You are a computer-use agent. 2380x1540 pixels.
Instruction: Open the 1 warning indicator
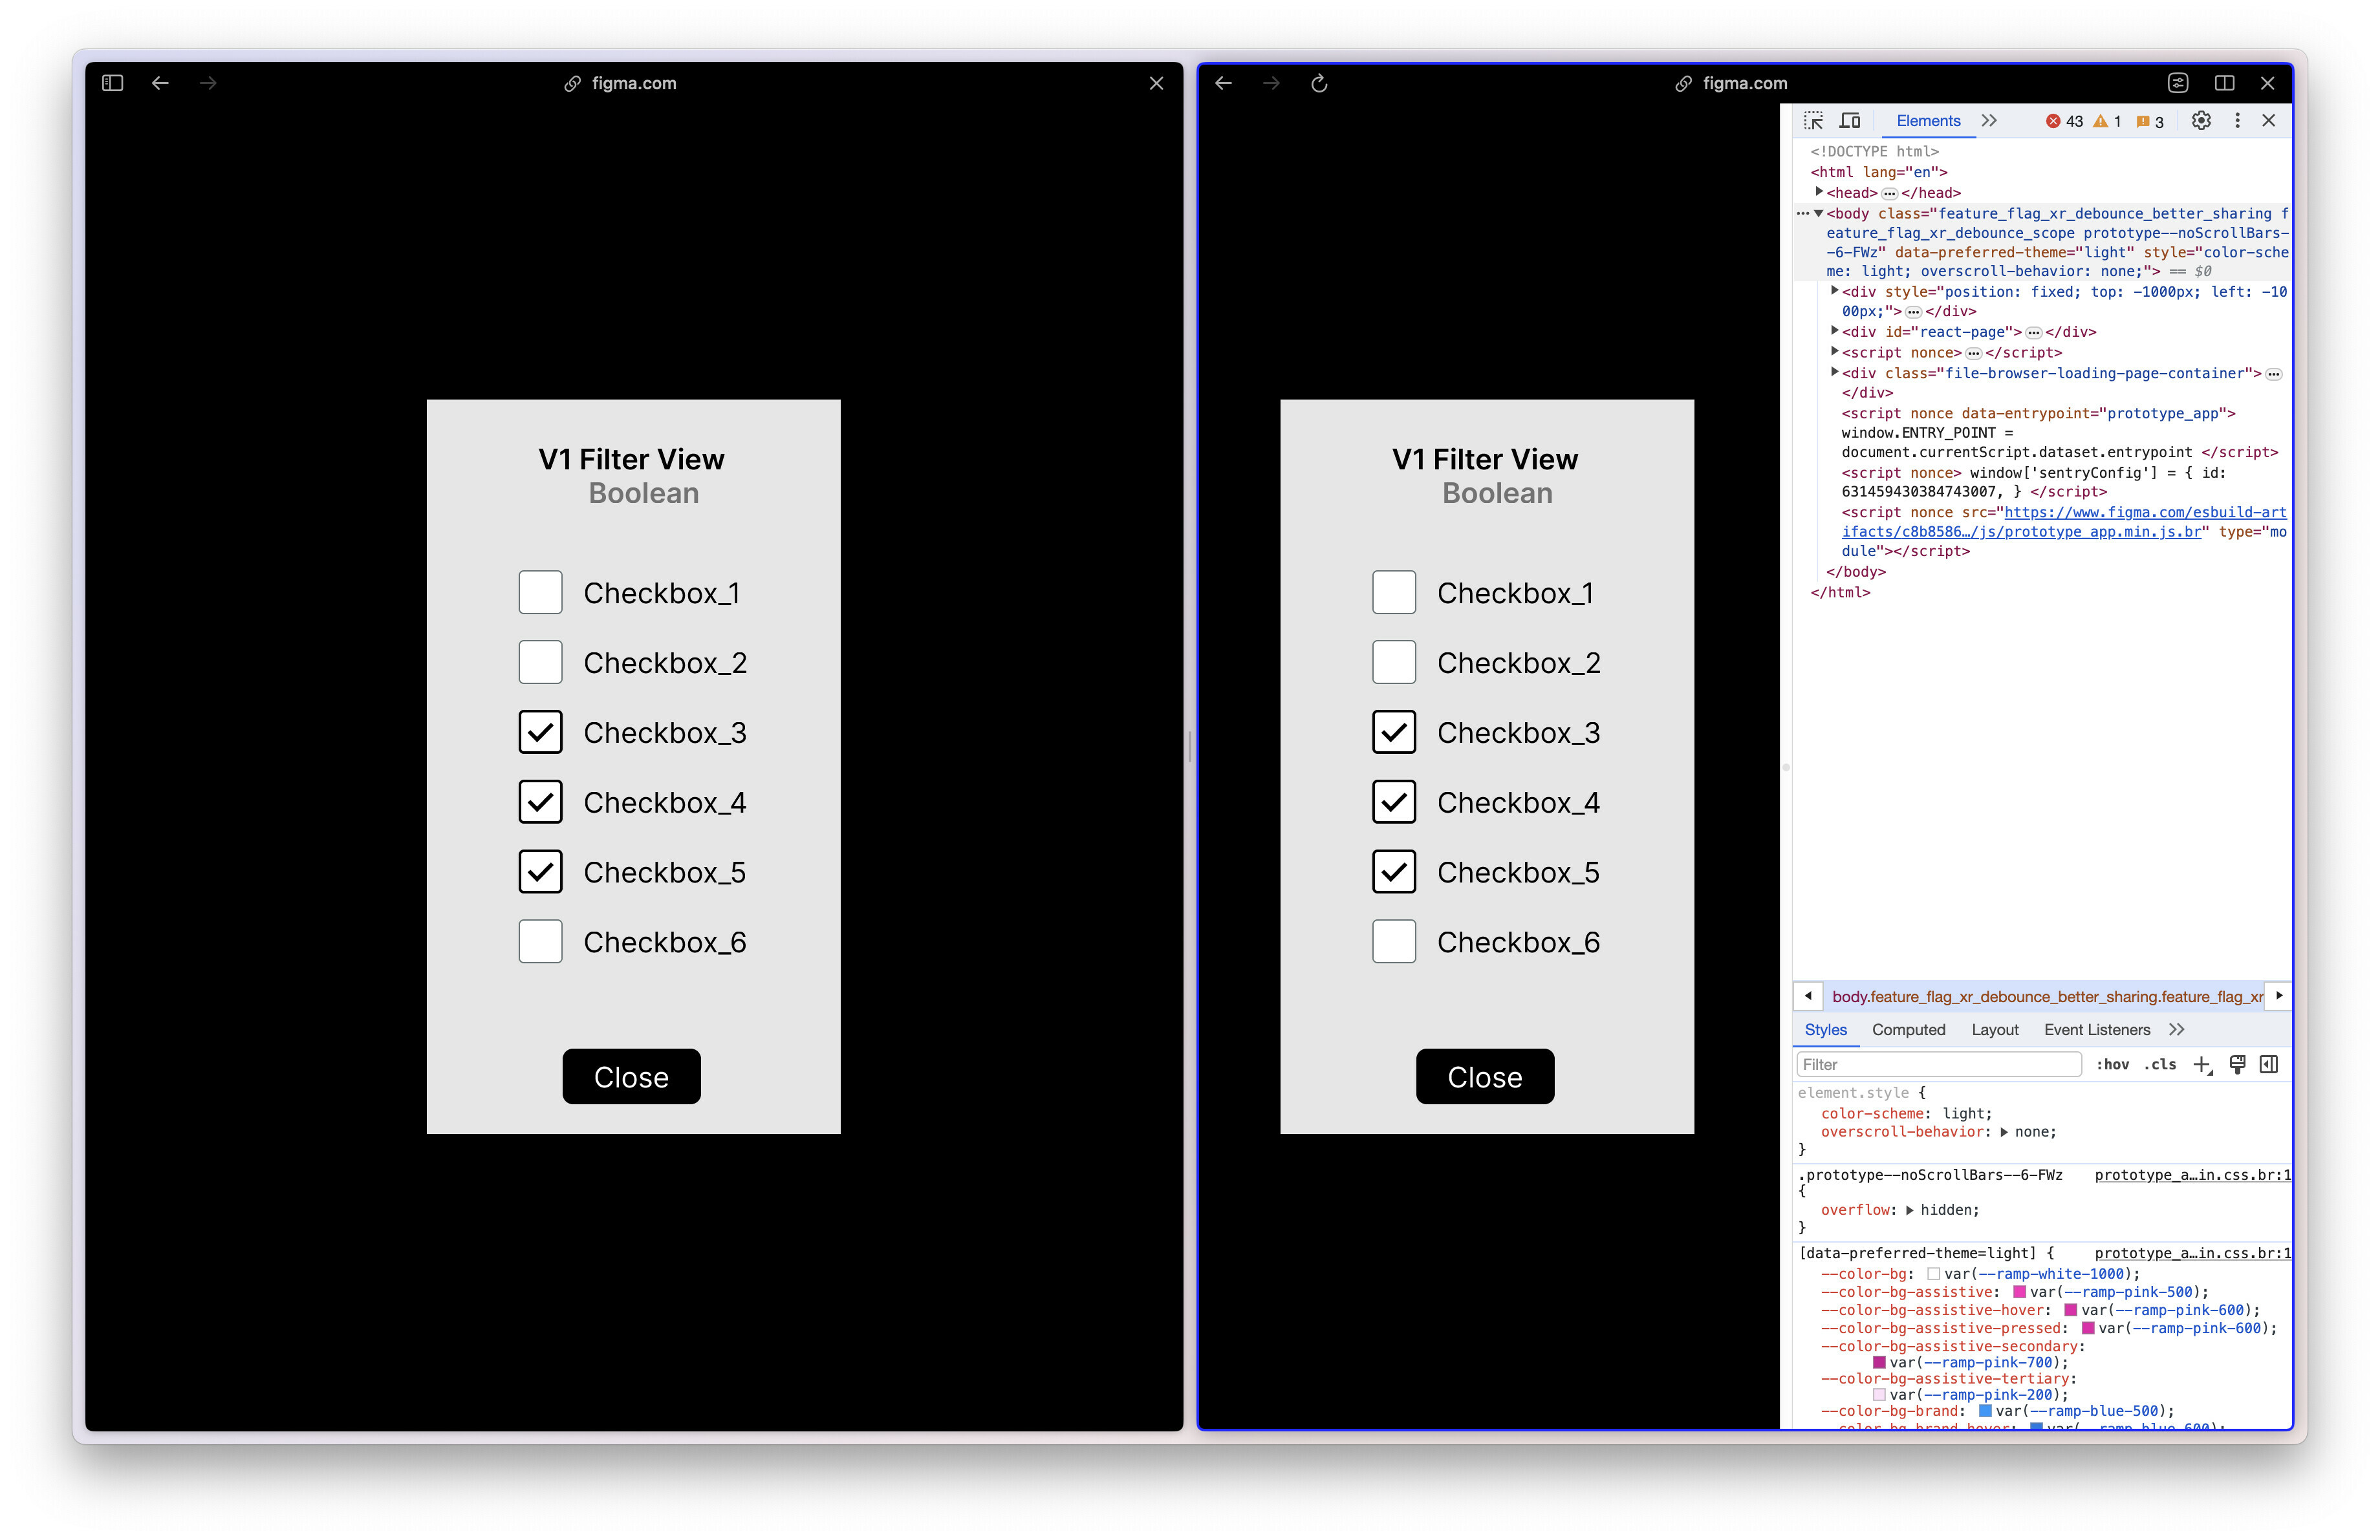pyautogui.click(x=2108, y=122)
